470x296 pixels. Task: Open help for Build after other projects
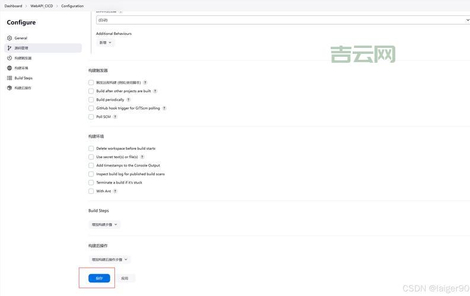pos(155,91)
